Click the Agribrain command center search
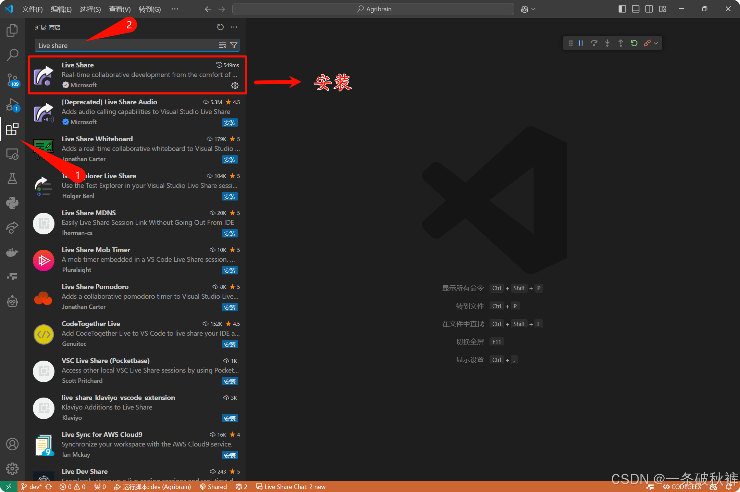 373,9
